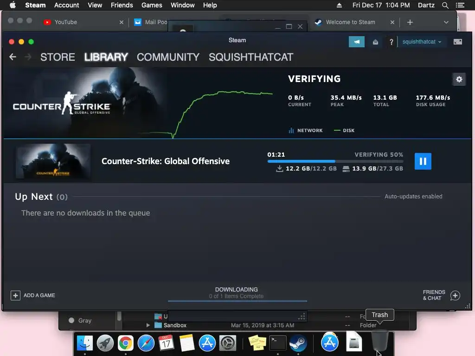Open Google Chrome from the Dock

(x=125, y=343)
